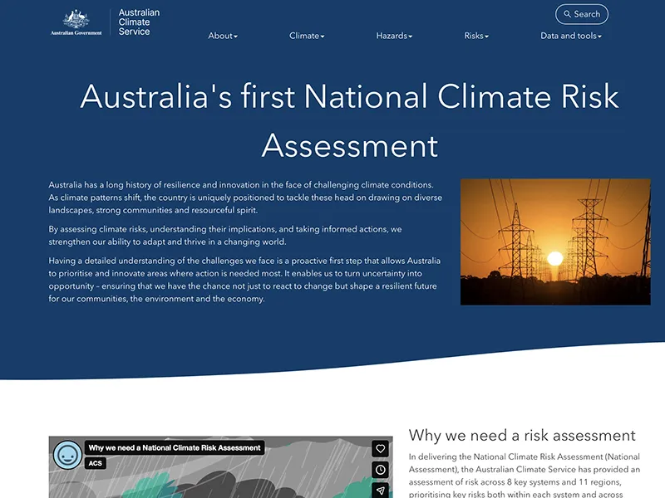Click the paragraph starting 'Australia has a long history'
This screenshot has height=498, width=665.
pos(245,198)
